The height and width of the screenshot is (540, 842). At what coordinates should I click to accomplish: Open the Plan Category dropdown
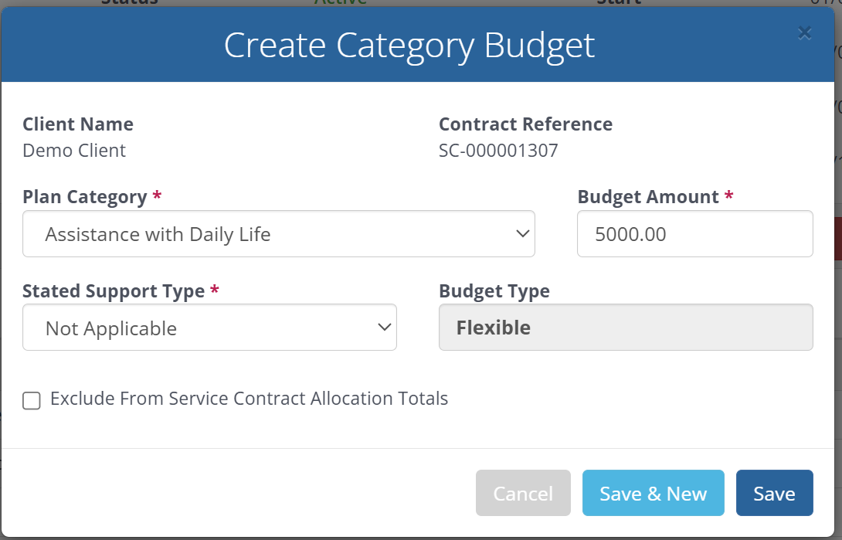278,234
